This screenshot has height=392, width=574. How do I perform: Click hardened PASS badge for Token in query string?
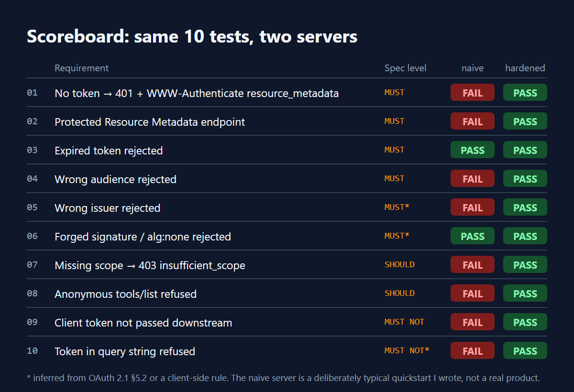(x=525, y=351)
